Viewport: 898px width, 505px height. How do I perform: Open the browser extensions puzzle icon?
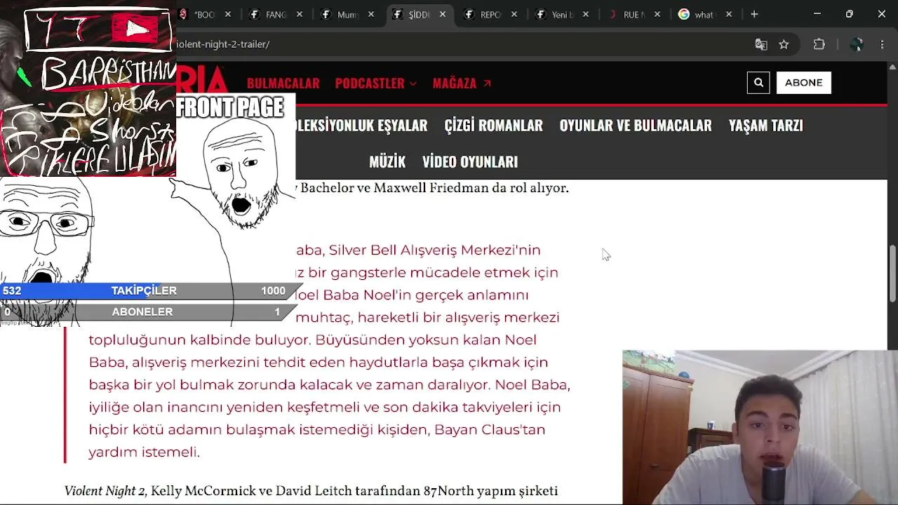tap(819, 44)
